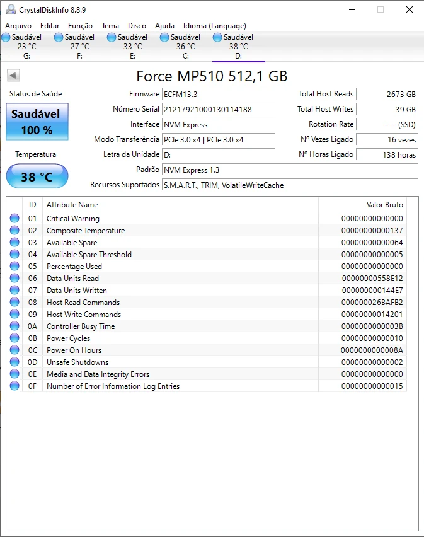Image resolution: width=424 pixels, height=537 pixels.
Task: Click the Total Host Reads value 2673 GB
Action: (x=387, y=94)
